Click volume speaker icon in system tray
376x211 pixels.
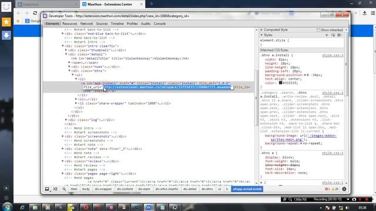pyautogui.click(x=347, y=207)
